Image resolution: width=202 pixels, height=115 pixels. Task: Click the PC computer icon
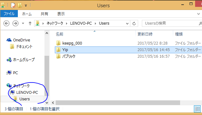pos(9,73)
